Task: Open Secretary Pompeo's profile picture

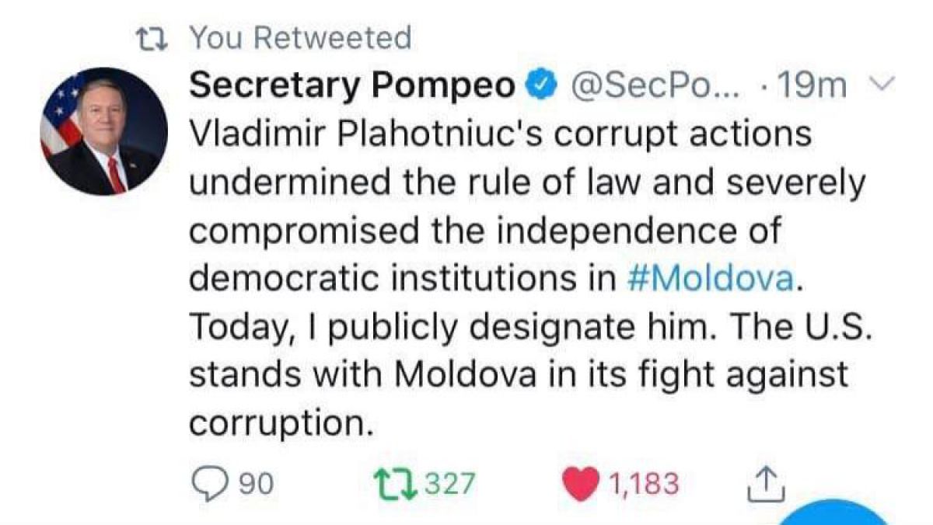Action: (103, 132)
